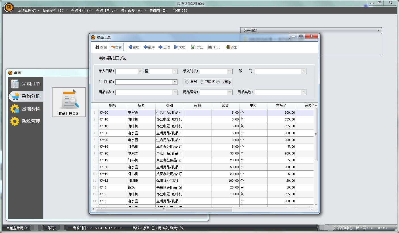Click 铅笔 in the 品名 column
Viewport: 399px width, 233px height.
coord(141,187)
